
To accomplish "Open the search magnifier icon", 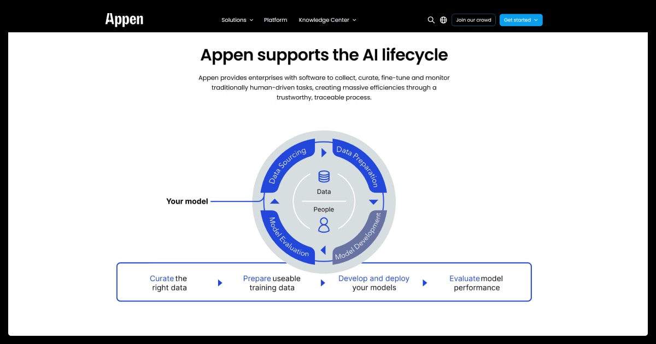I will pyautogui.click(x=431, y=20).
